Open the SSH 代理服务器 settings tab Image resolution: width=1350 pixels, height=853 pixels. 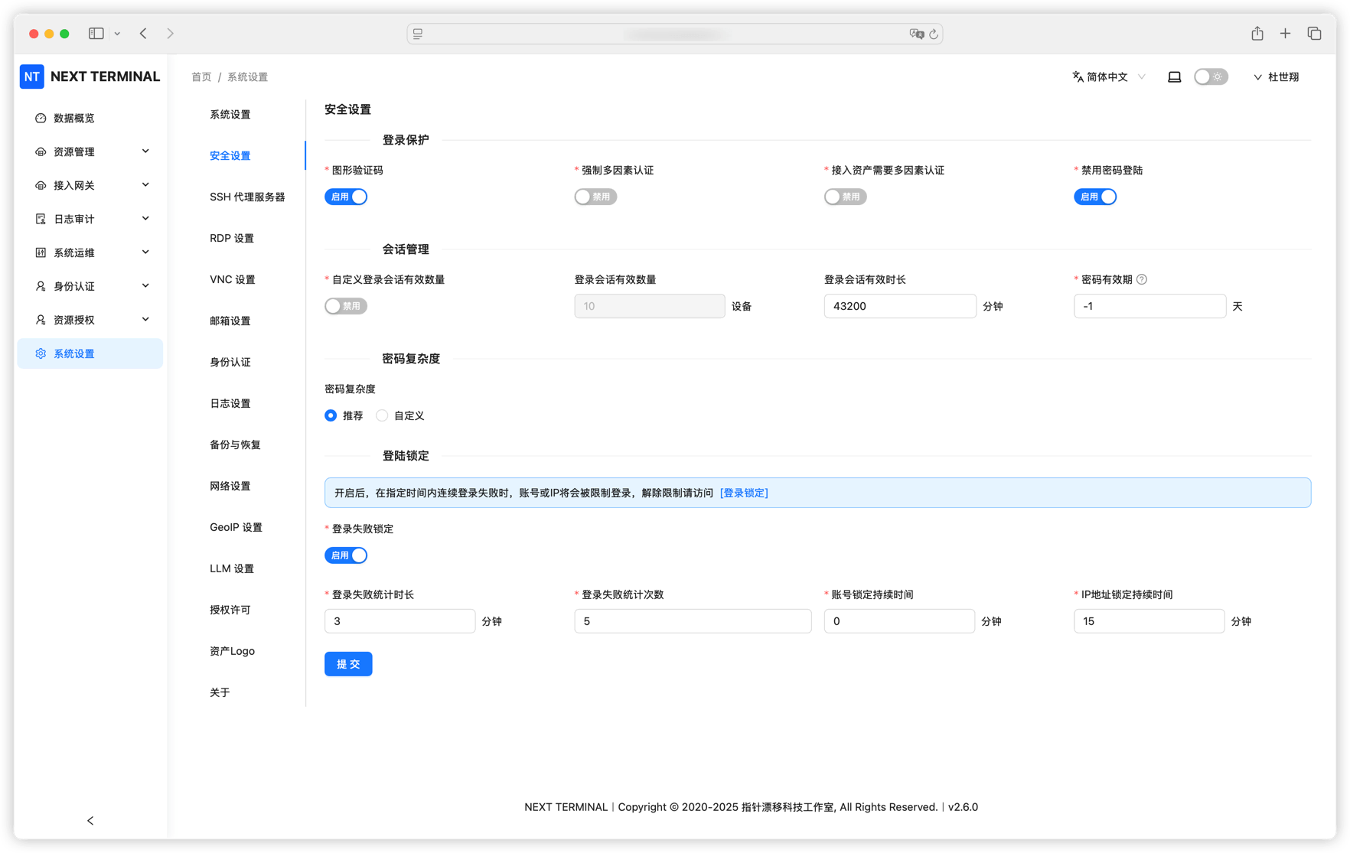(247, 197)
